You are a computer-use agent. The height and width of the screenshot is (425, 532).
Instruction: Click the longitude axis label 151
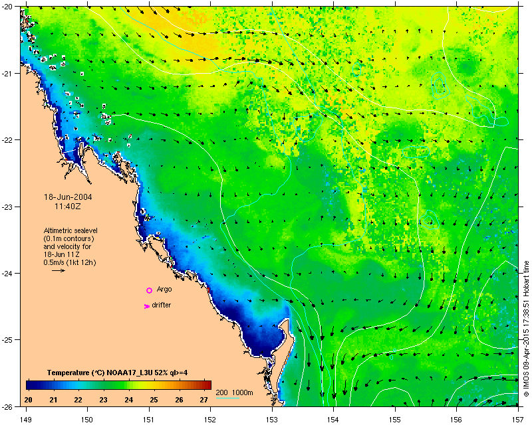(149, 420)
